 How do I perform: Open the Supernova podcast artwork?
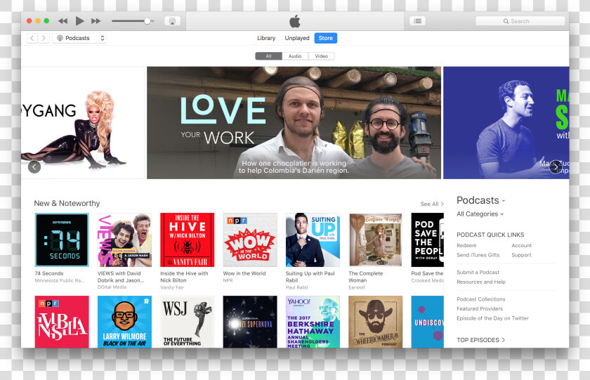tap(250, 322)
